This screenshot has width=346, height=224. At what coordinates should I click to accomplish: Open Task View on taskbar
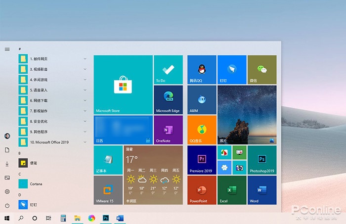pos(48,218)
